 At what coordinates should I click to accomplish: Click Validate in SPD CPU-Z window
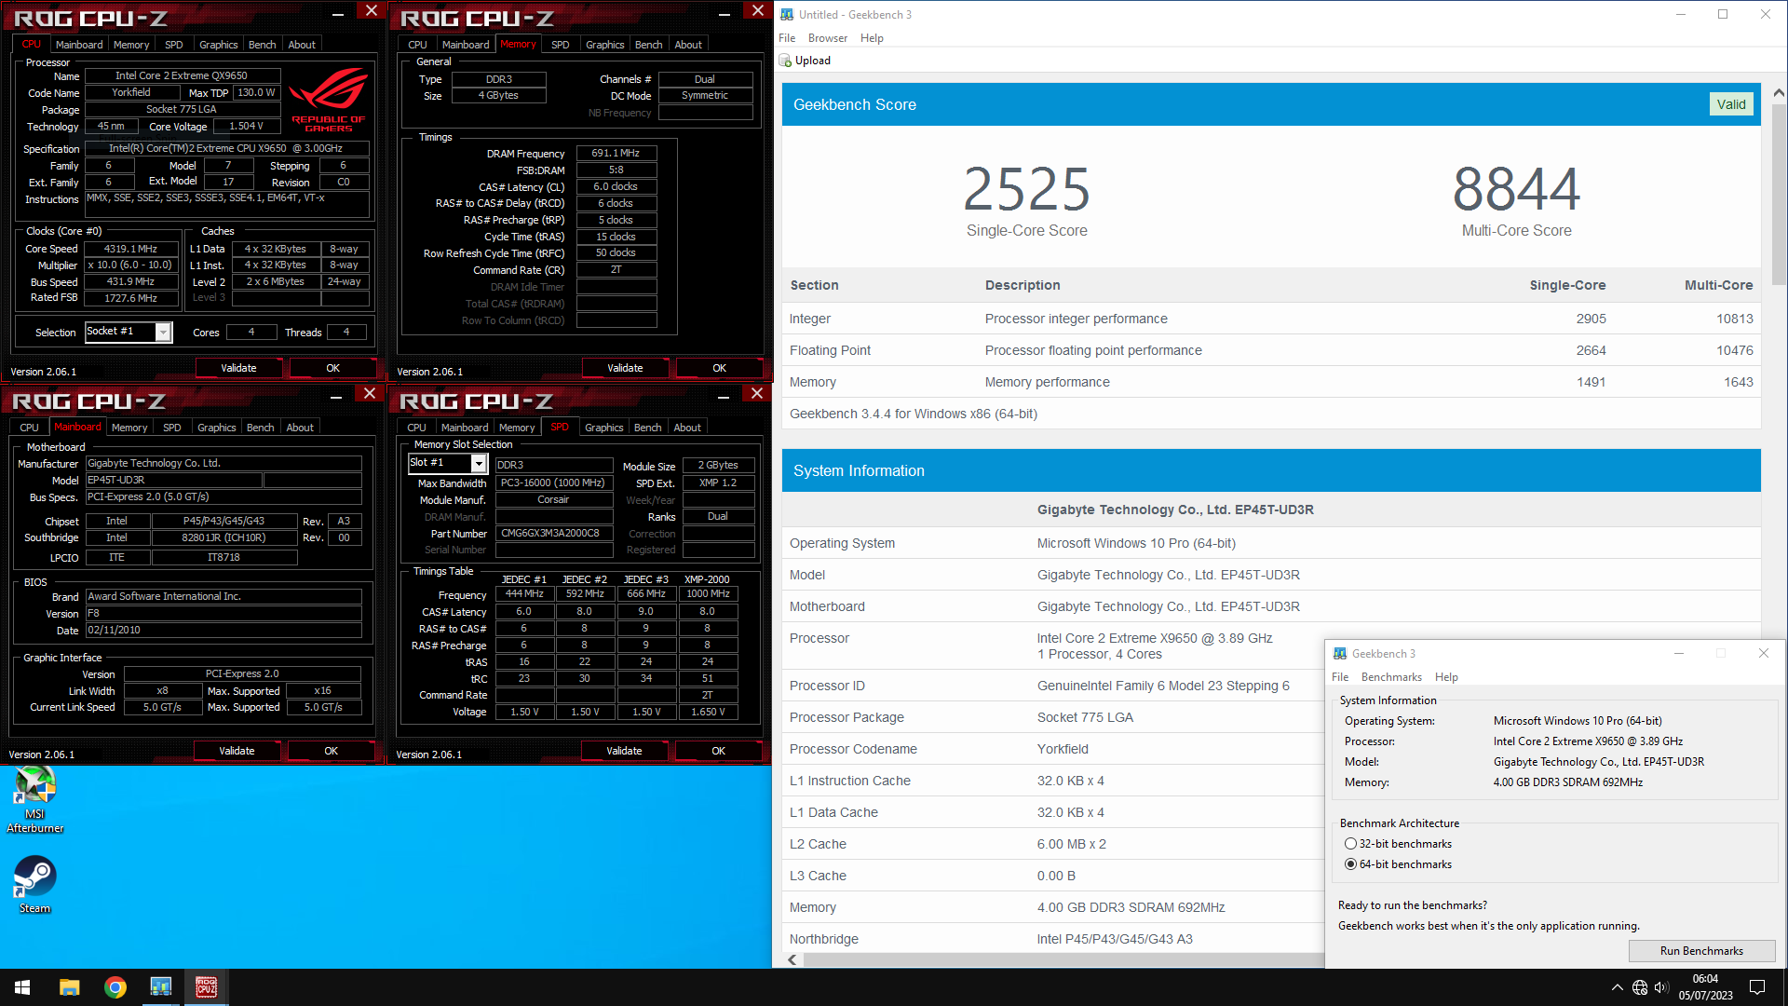(624, 751)
